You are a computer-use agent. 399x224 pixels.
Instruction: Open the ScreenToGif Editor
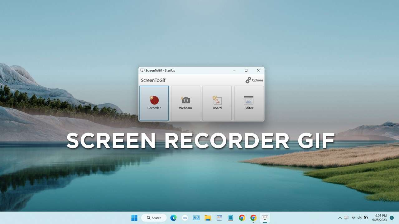[x=249, y=103]
